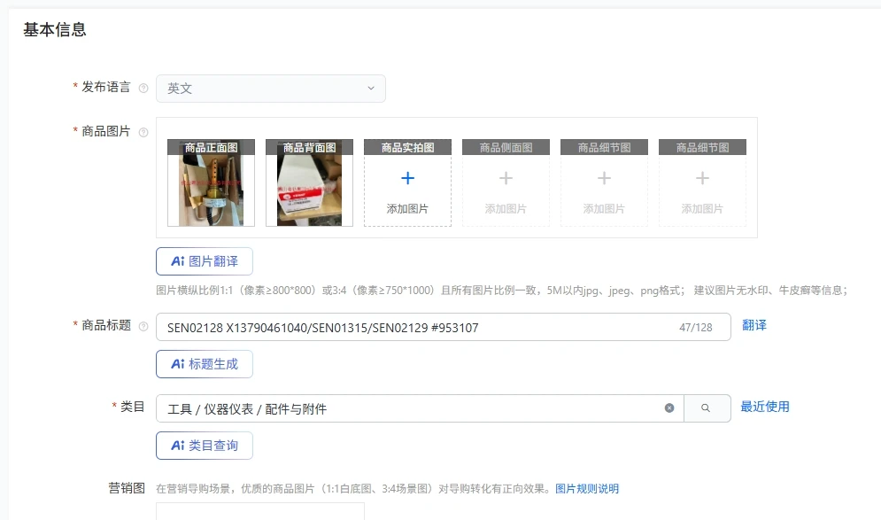Click the AI 图片翻译 button
The image size is (881, 520).
click(205, 261)
